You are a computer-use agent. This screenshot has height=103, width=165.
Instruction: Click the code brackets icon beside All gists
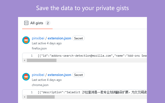click(x=26, y=23)
